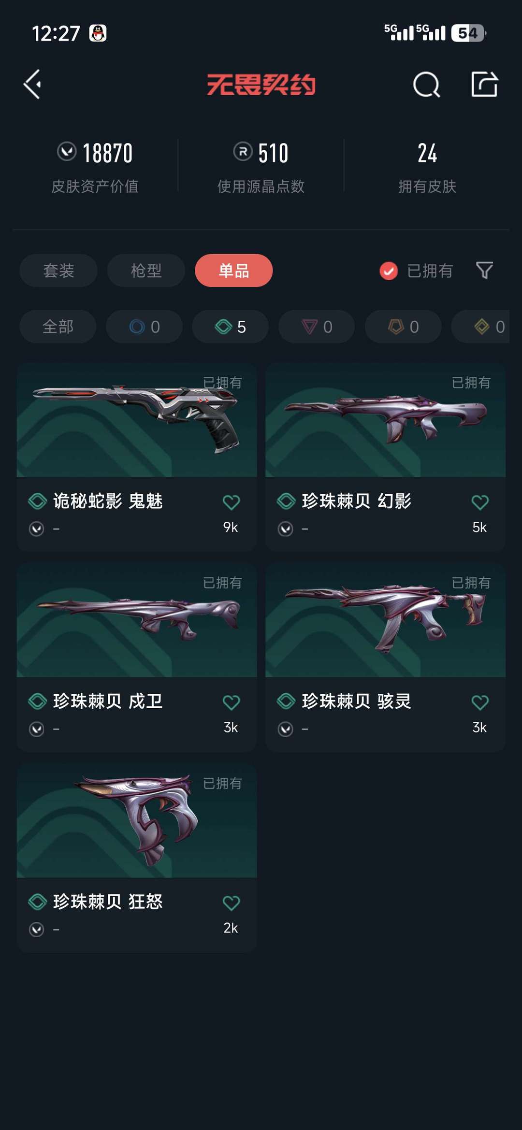Tap the back arrow icon
Image resolution: width=522 pixels, height=1130 pixels.
coord(32,85)
